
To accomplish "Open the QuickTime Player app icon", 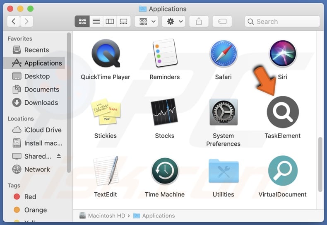I will [106, 53].
